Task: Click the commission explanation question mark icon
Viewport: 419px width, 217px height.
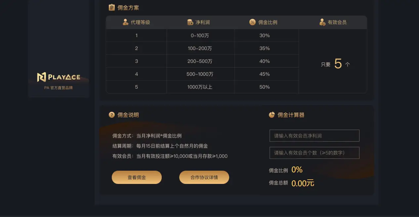Action: 112,115
